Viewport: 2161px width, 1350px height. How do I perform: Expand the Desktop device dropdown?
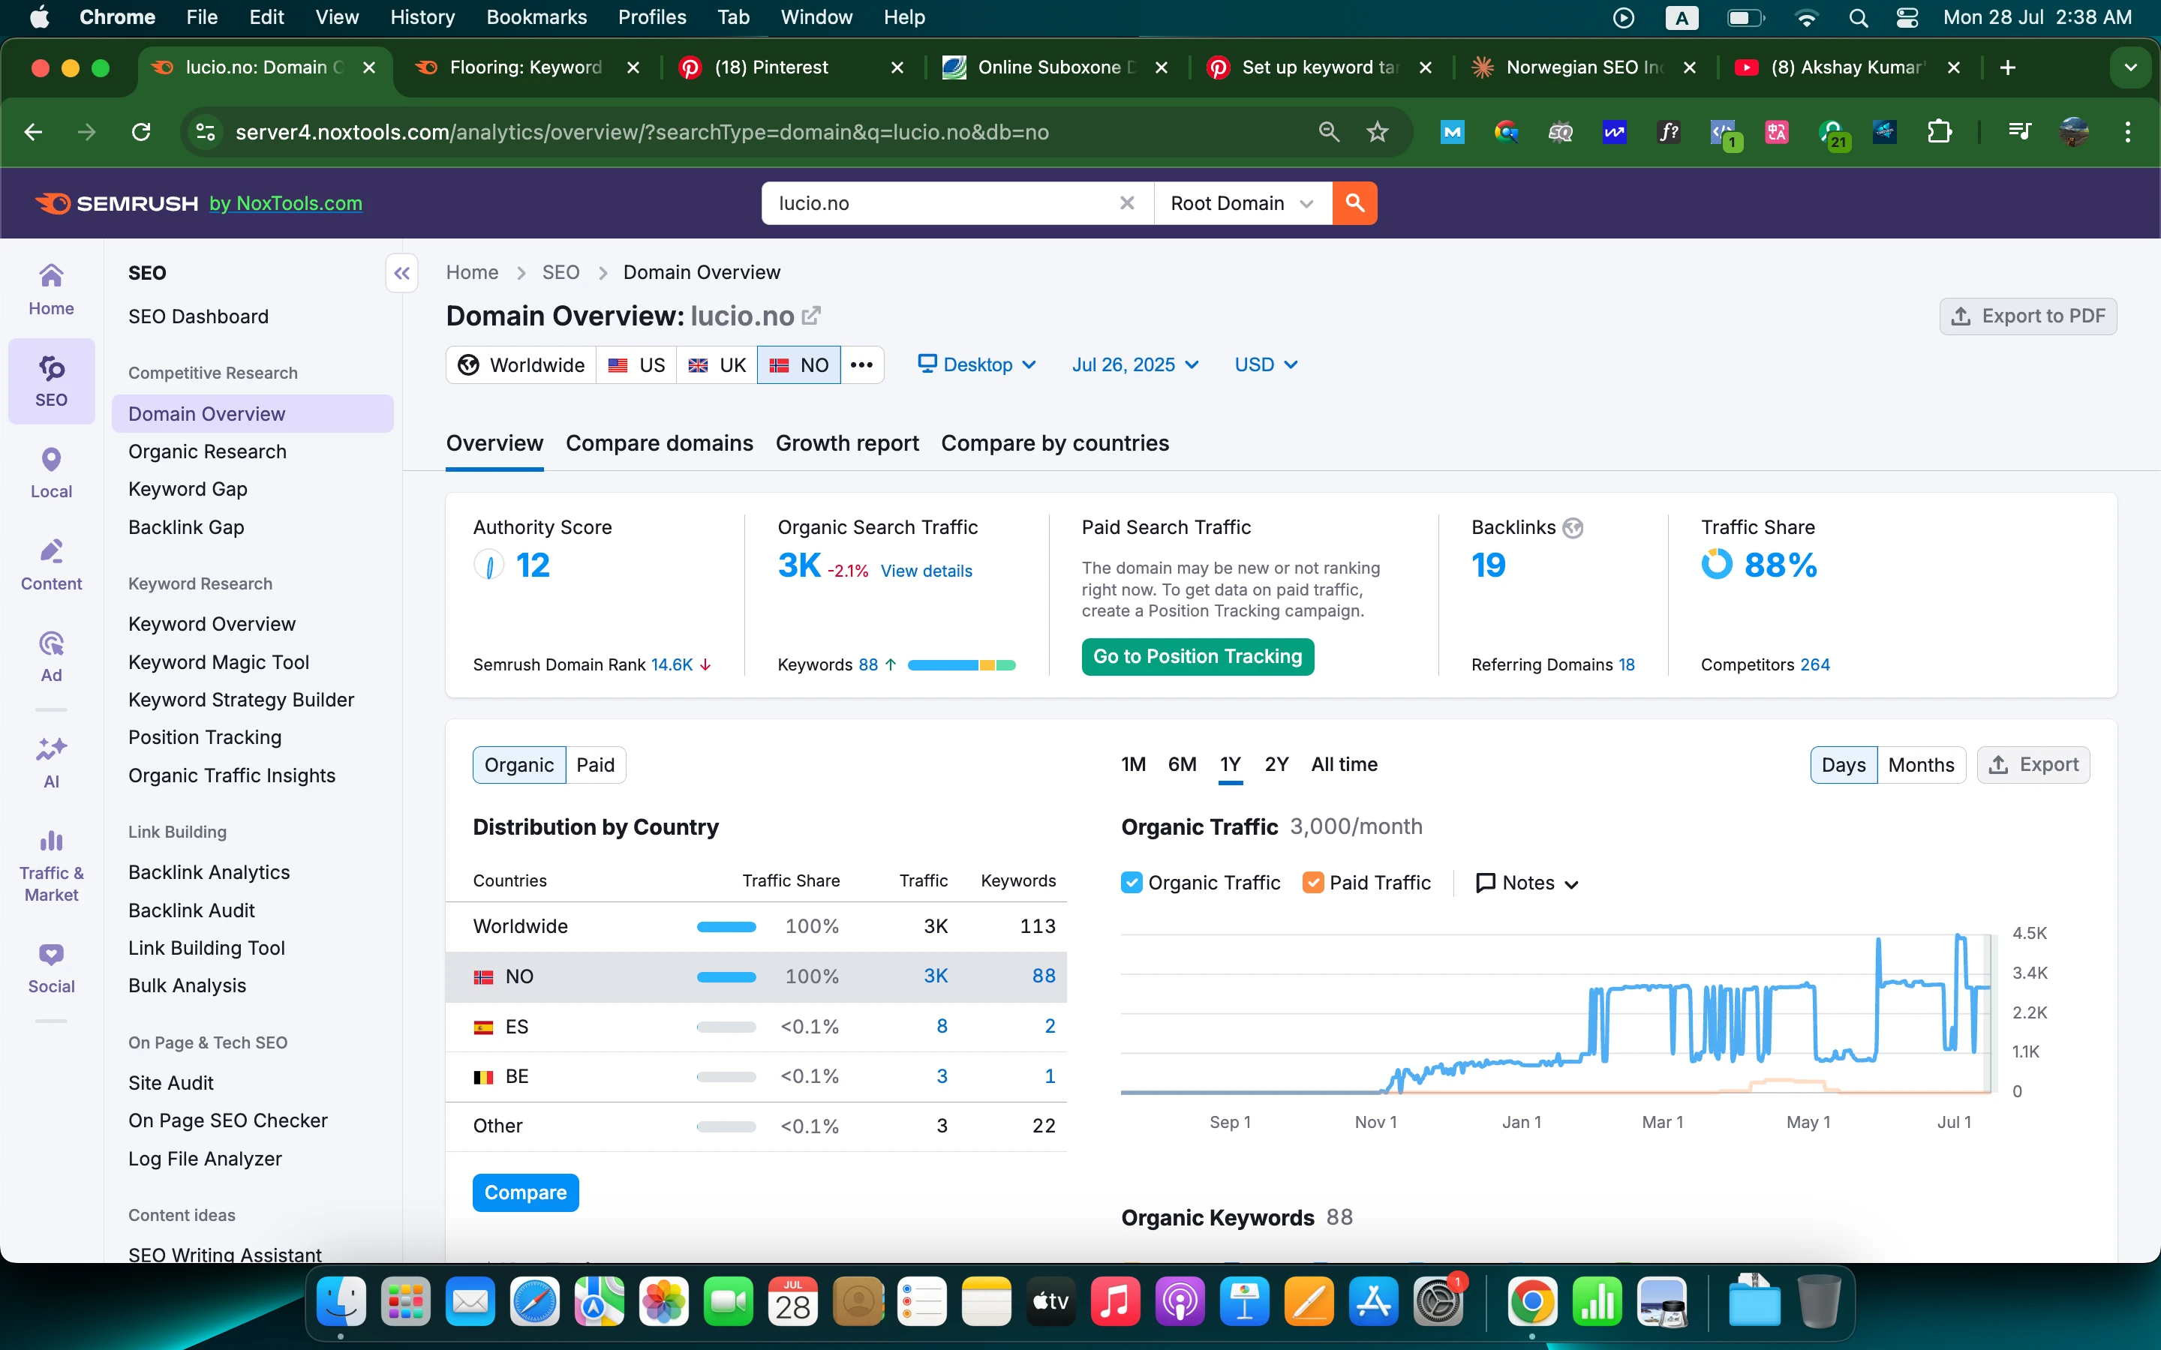978,364
